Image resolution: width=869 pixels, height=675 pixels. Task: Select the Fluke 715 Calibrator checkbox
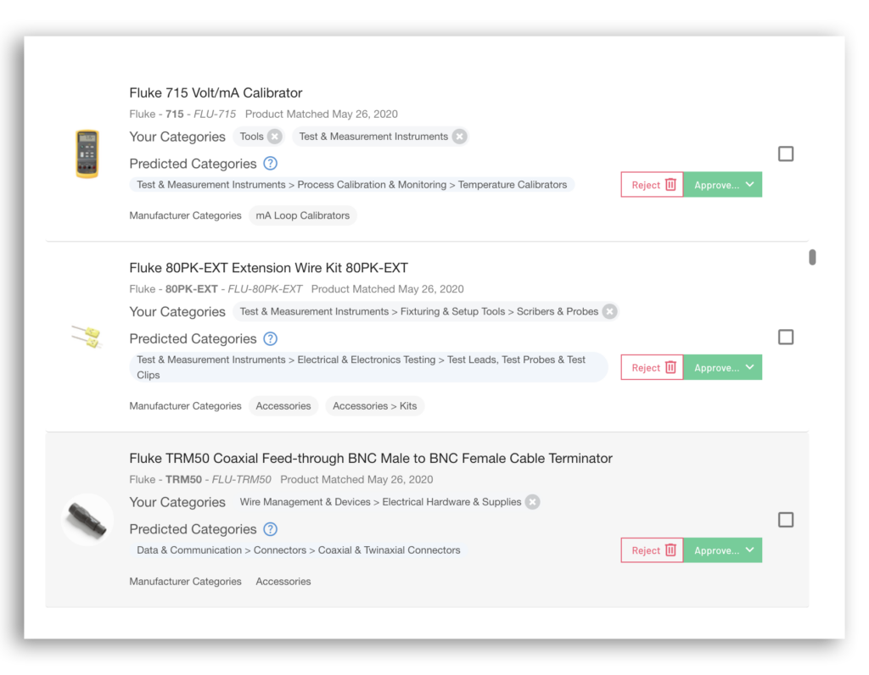786,153
